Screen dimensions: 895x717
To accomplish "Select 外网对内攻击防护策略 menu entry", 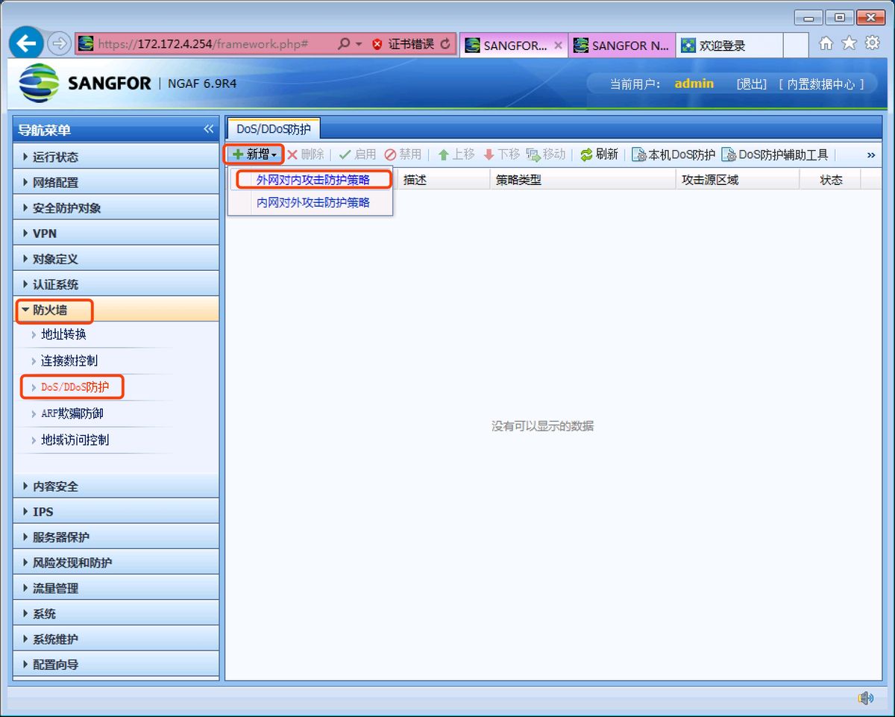I will (x=313, y=180).
